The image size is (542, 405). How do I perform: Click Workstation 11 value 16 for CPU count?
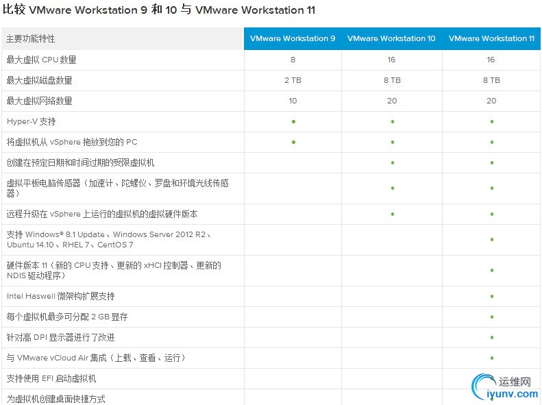click(491, 60)
